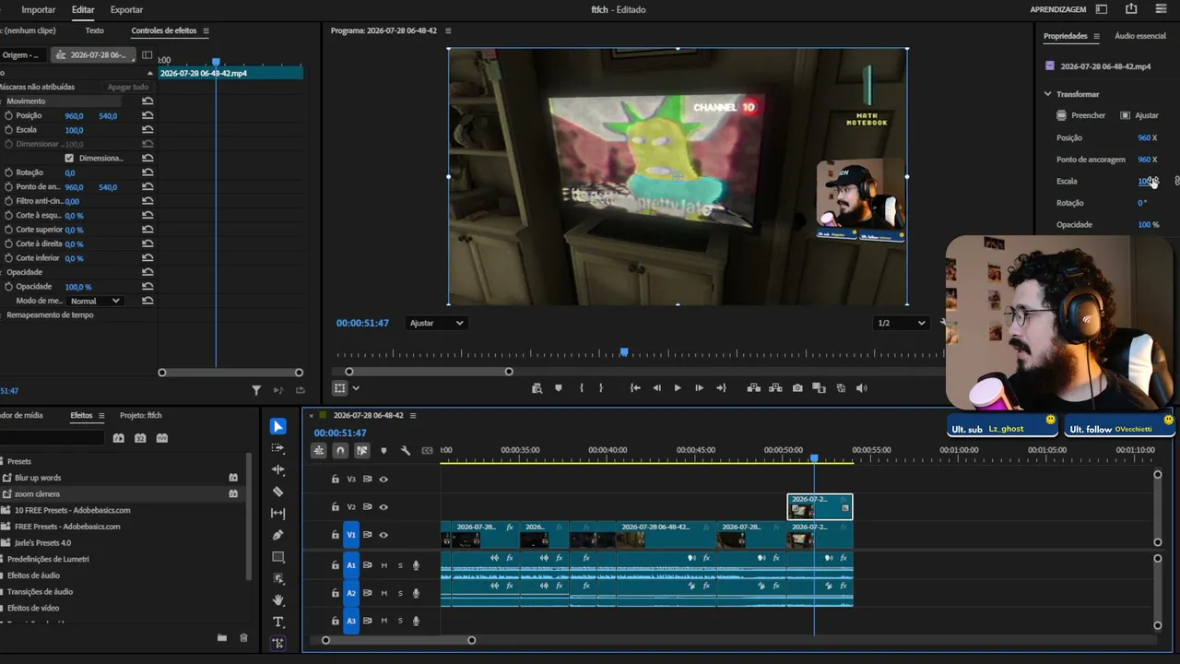Open the Efeitos panel menu
This screenshot has height=664, width=1180.
tap(101, 416)
